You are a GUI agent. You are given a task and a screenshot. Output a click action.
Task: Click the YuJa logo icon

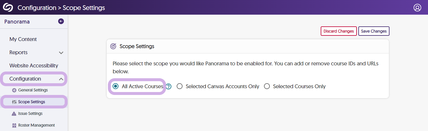(x=8, y=7)
